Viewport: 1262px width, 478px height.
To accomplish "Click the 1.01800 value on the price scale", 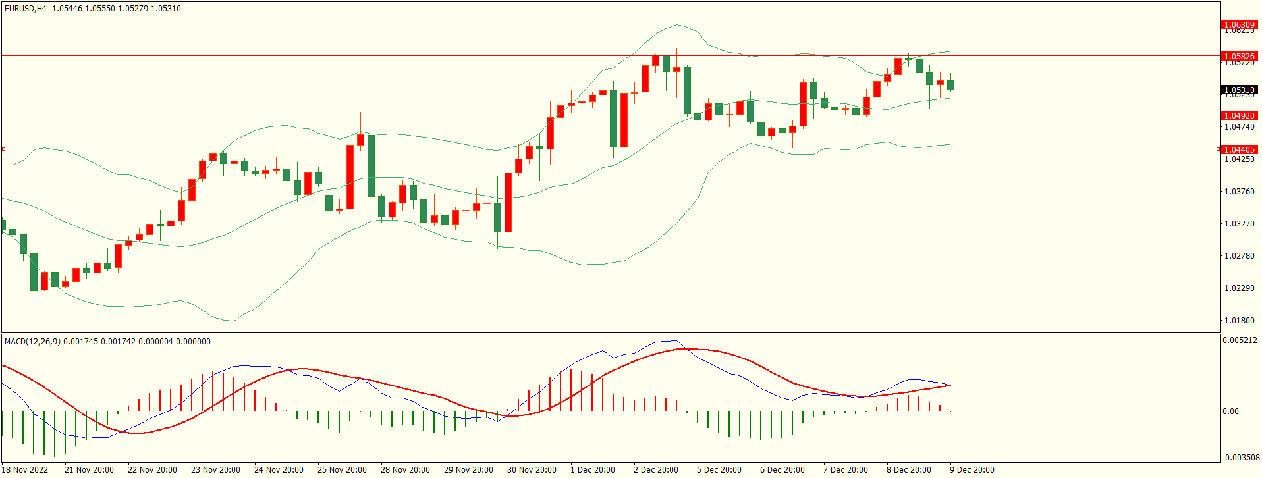I will pos(1239,321).
